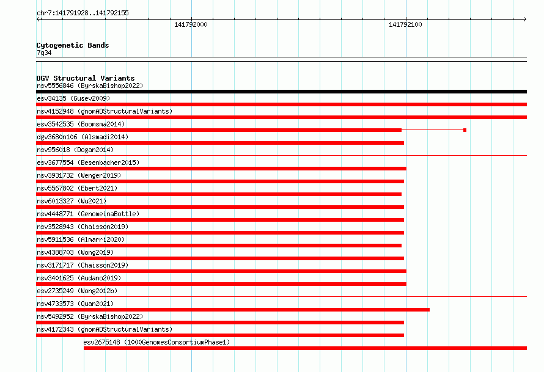The height and width of the screenshot is (372, 544).
Task: Open second ByrskaBishop2022 entry nsv5492952
Action: pyautogui.click(x=90, y=316)
